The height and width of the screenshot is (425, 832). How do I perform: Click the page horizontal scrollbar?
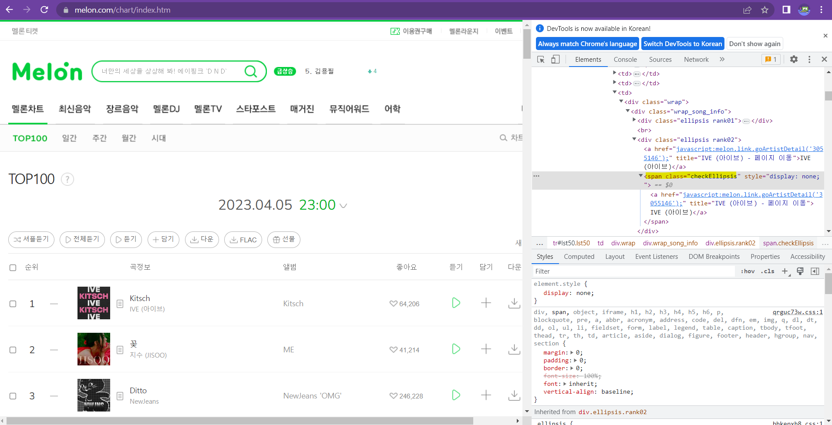point(240,421)
